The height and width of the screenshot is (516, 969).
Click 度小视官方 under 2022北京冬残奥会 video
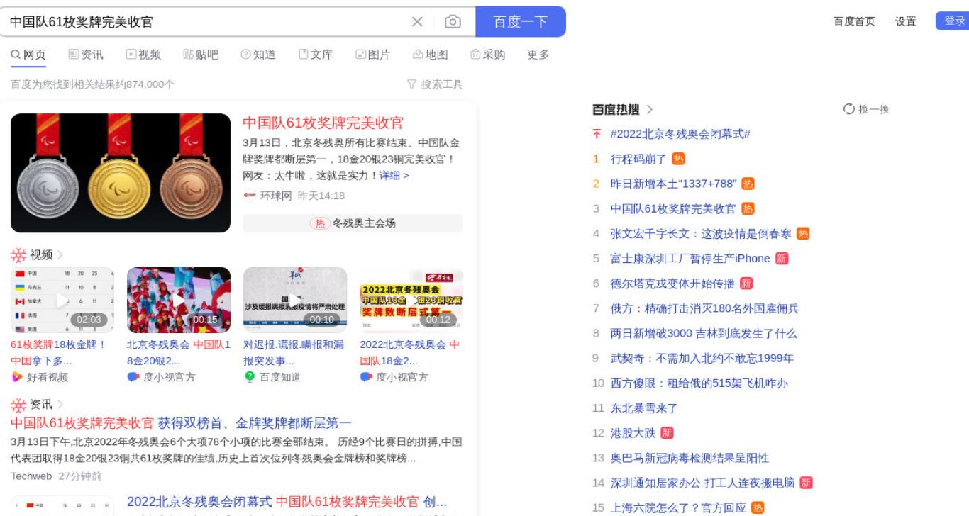click(x=402, y=377)
